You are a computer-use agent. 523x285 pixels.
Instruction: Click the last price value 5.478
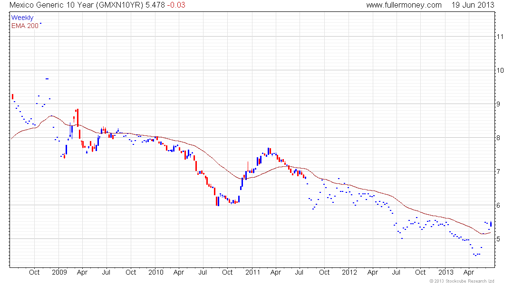[x=155, y=5]
